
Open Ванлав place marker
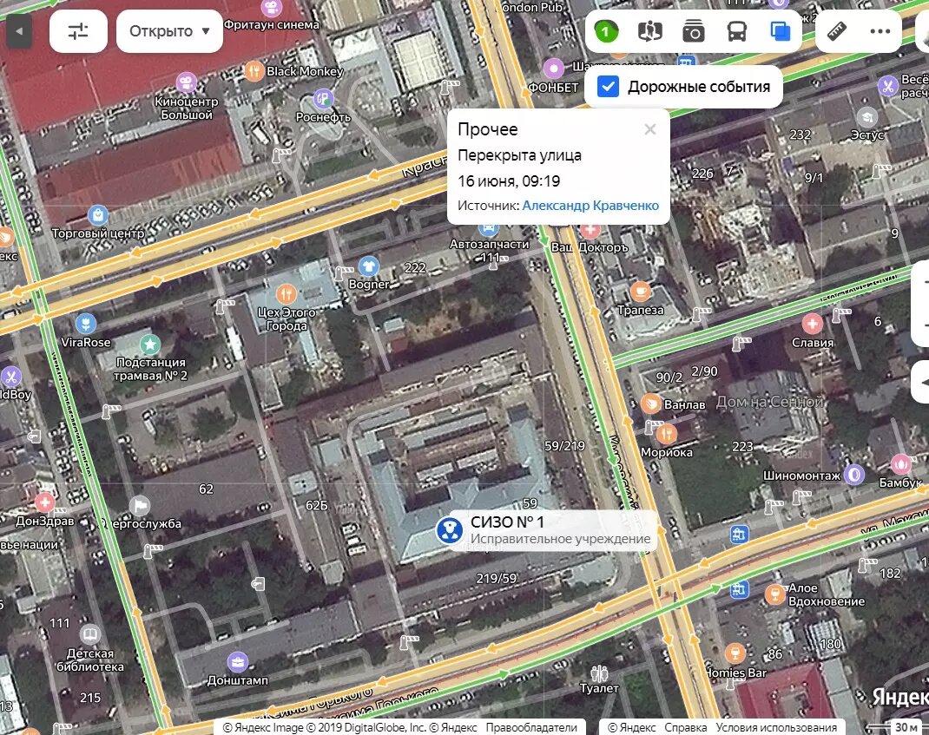coord(651,404)
